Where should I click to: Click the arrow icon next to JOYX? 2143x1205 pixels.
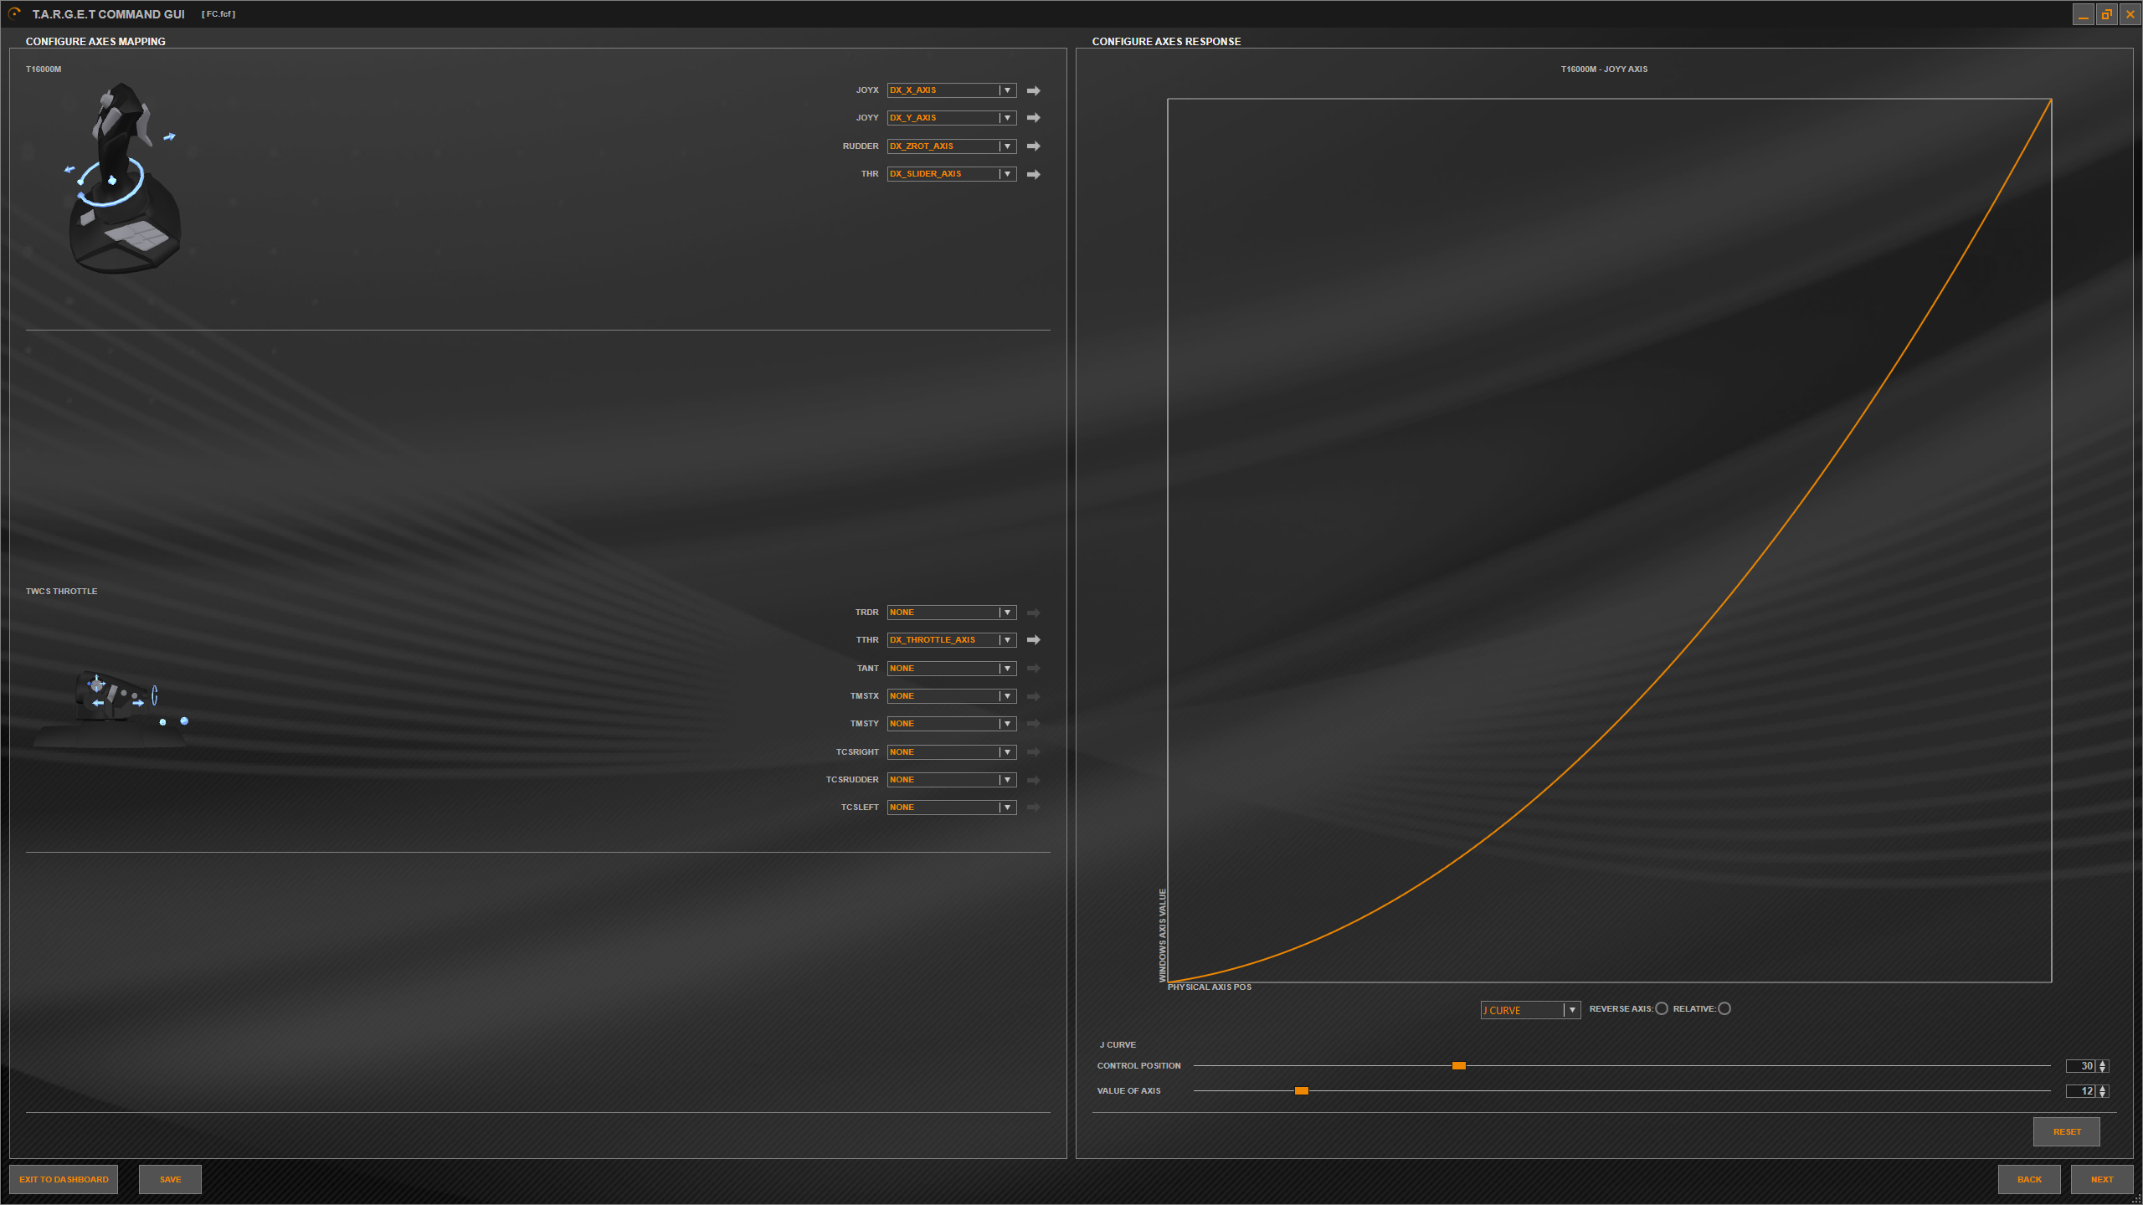[x=1033, y=90]
